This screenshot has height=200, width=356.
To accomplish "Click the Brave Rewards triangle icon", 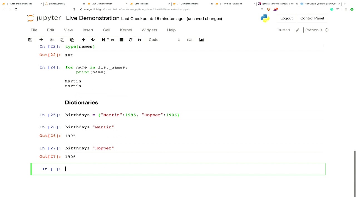I will tap(275, 9).
